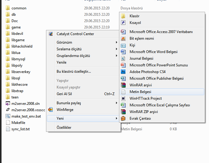
Task: Click the WinRAR ZIP arşivi icon
Action: coord(123,112)
